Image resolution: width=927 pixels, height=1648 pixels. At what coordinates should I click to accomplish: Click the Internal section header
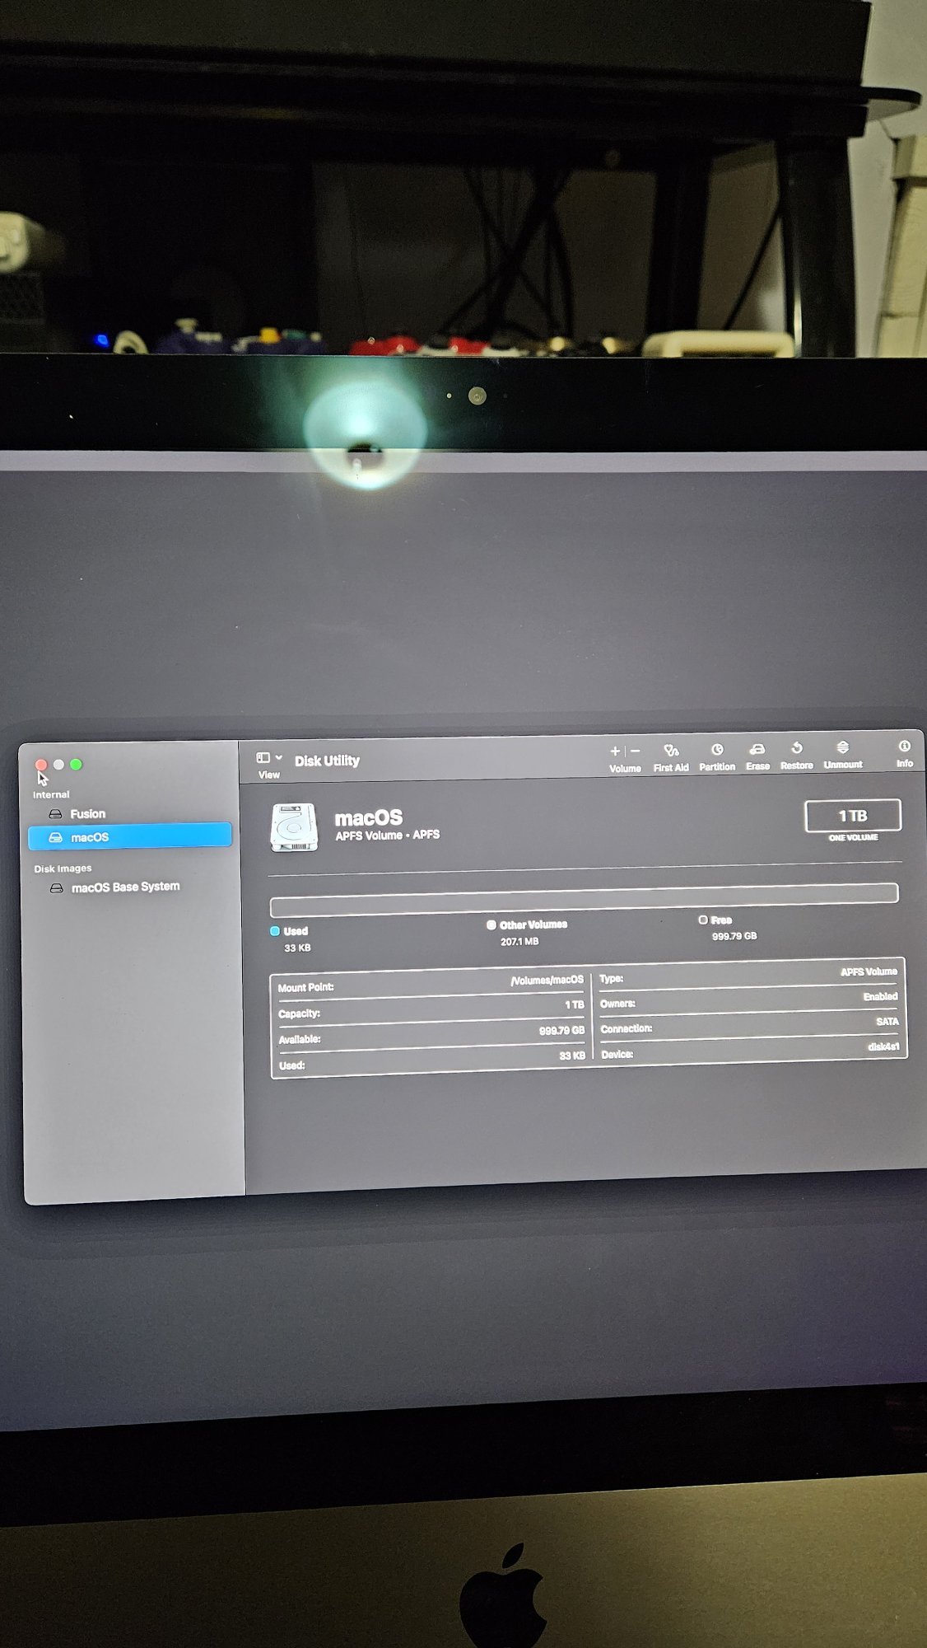(x=51, y=794)
